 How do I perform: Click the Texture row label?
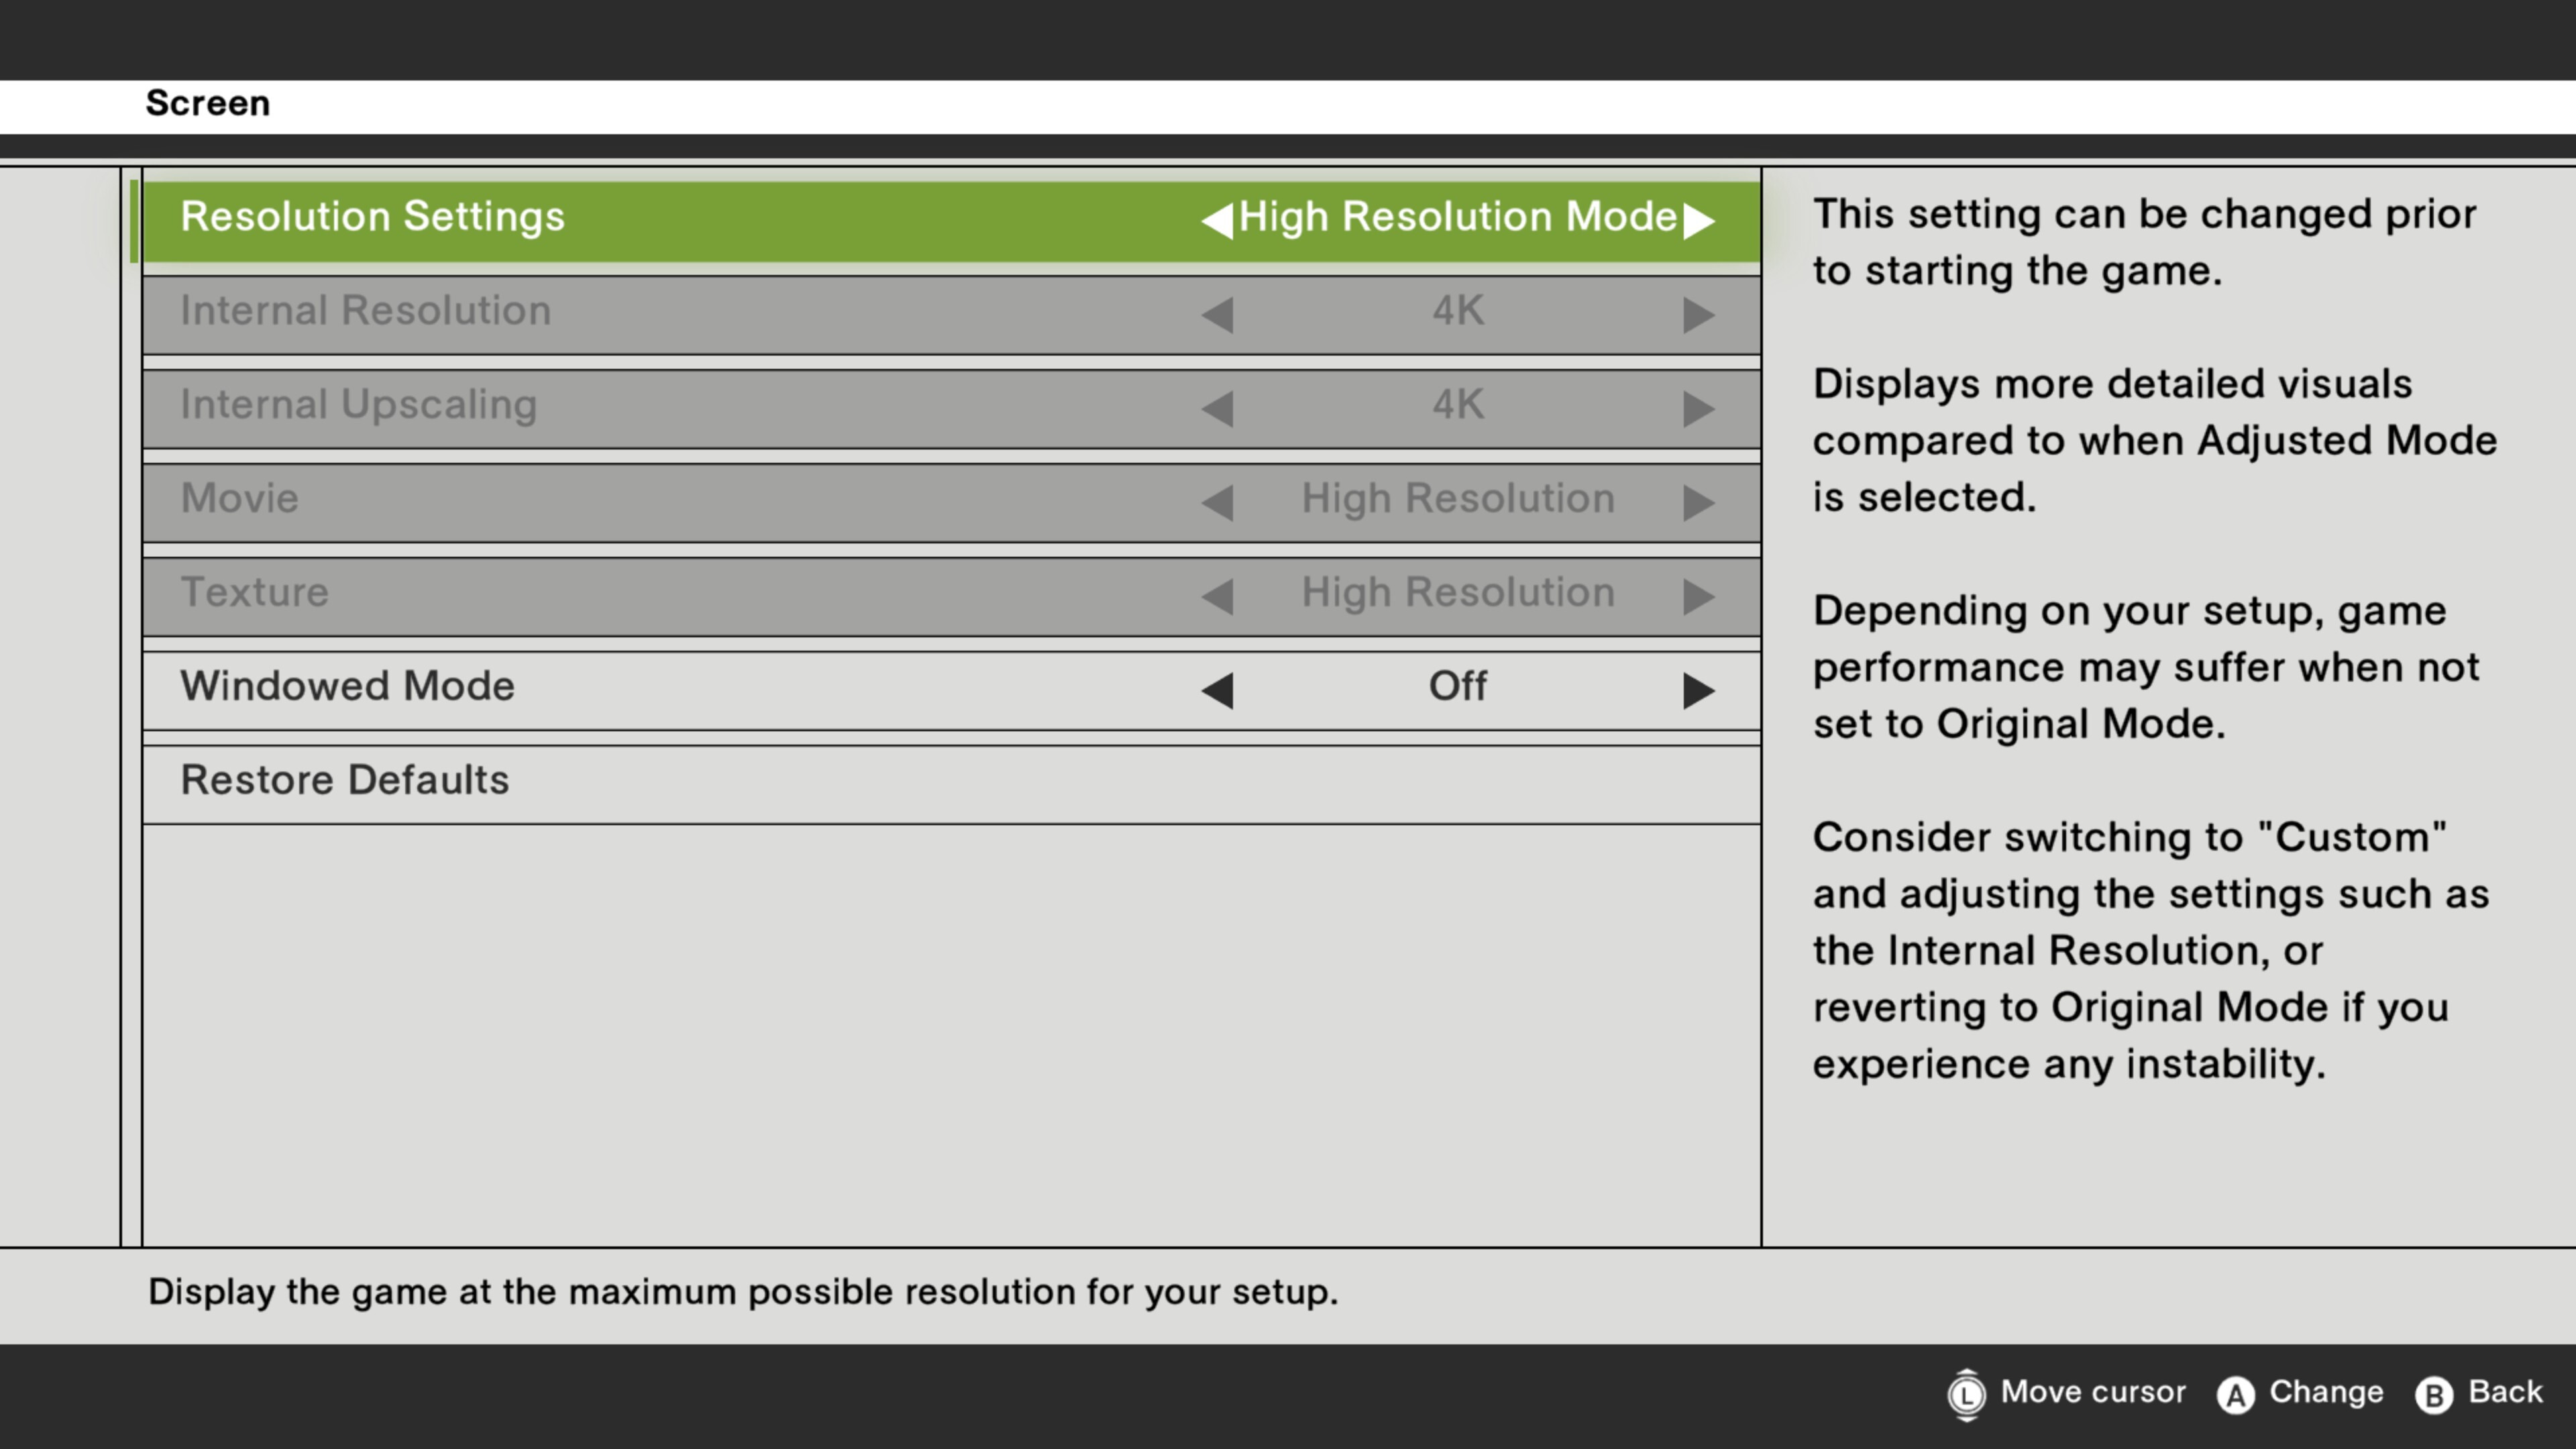point(254,593)
